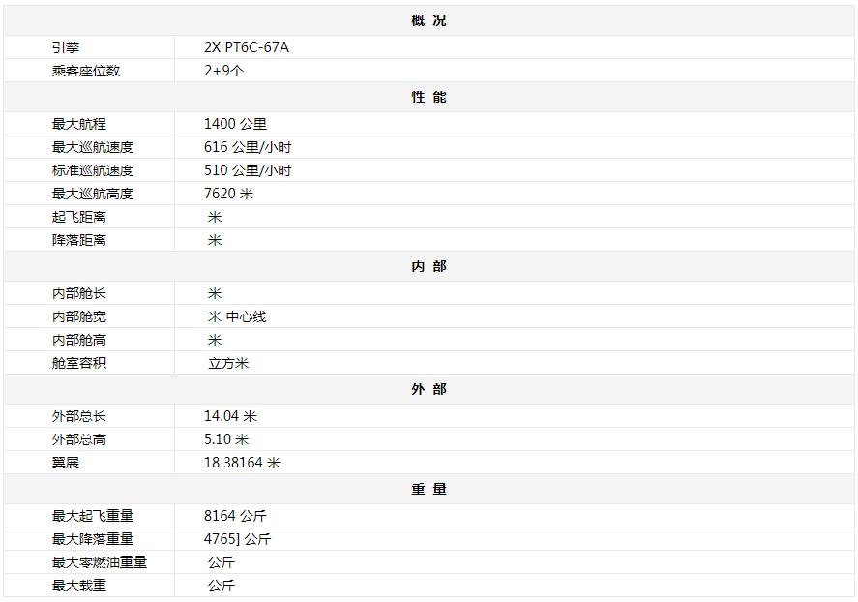Select the 舱室容积 row label

pos(79,363)
